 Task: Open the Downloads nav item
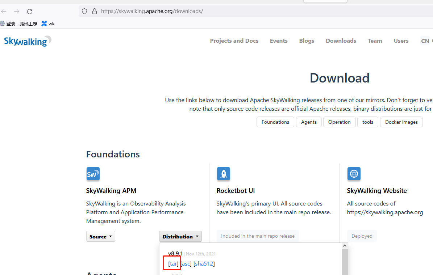coord(341,41)
